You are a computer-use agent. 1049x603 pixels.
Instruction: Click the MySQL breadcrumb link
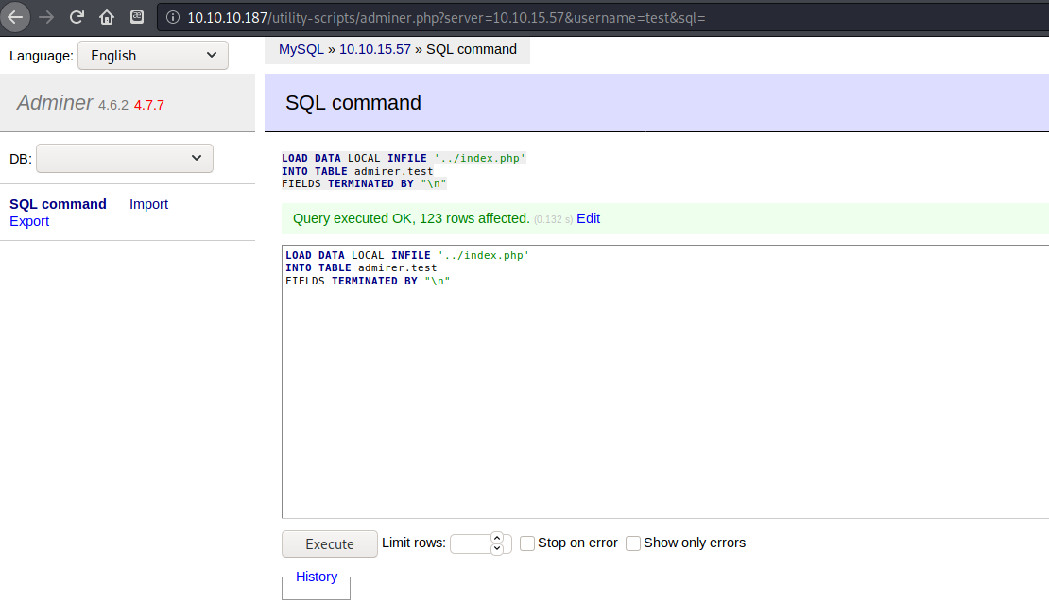(x=301, y=49)
